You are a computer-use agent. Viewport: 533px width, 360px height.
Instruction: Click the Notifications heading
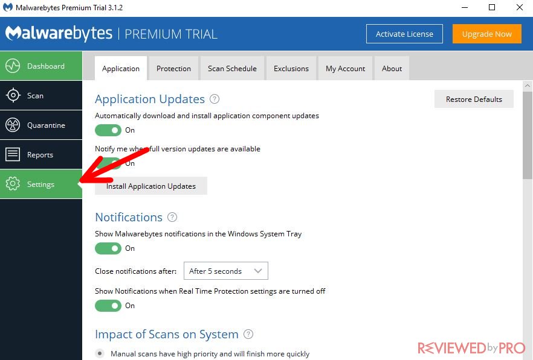point(129,217)
